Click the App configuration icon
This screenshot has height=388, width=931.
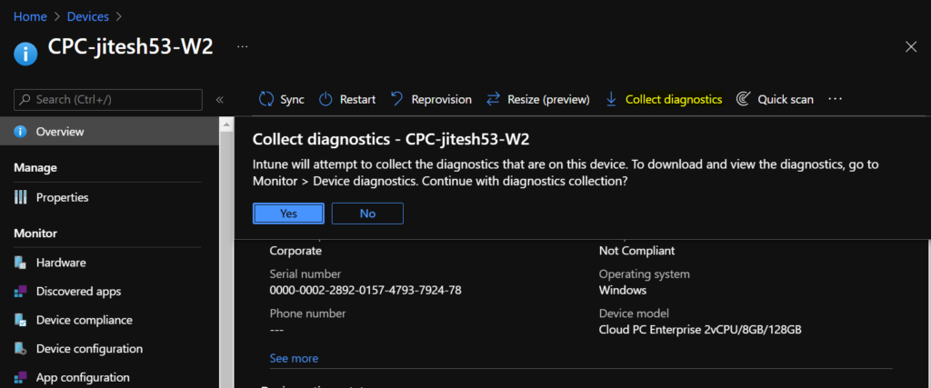(21, 377)
